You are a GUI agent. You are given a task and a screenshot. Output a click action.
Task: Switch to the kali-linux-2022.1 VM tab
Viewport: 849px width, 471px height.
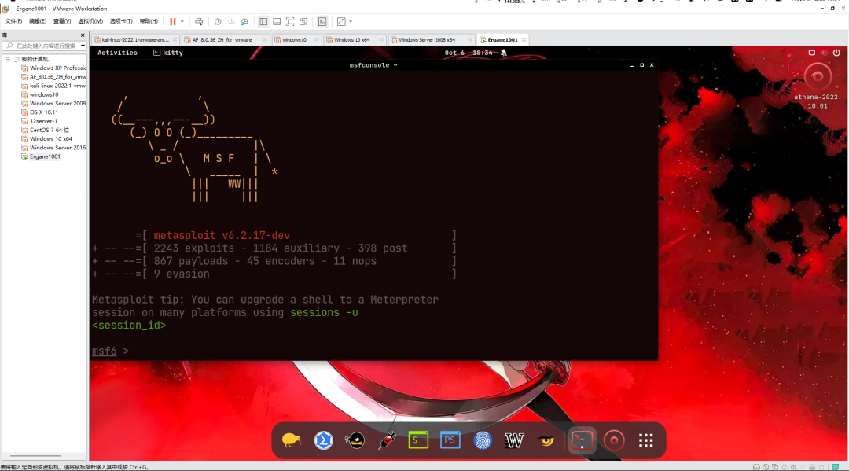click(135, 39)
